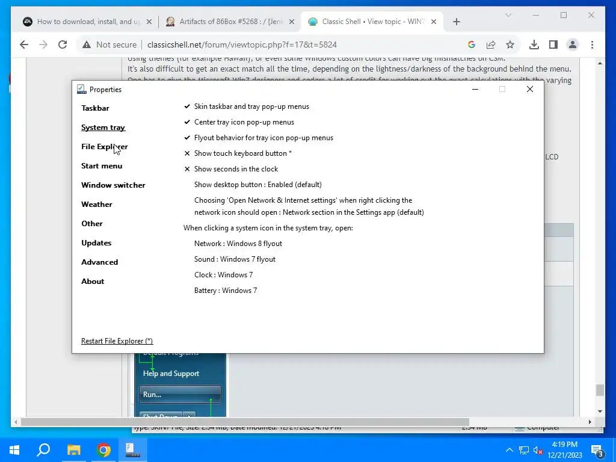This screenshot has width=616, height=462.
Task: Open Weather section in Properties
Action: [x=97, y=205]
